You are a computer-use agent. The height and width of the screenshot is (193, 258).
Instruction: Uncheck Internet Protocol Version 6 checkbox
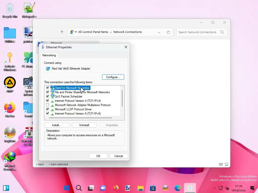pyautogui.click(x=48, y=113)
